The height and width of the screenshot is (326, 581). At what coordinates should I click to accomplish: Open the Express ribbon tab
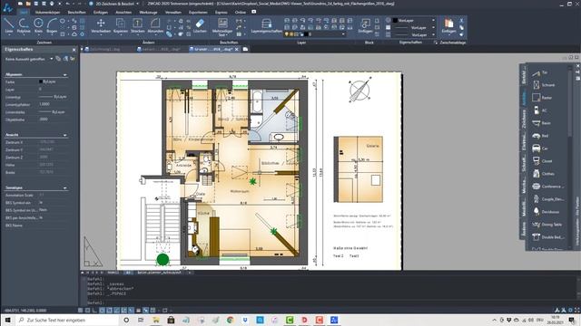coord(222,12)
